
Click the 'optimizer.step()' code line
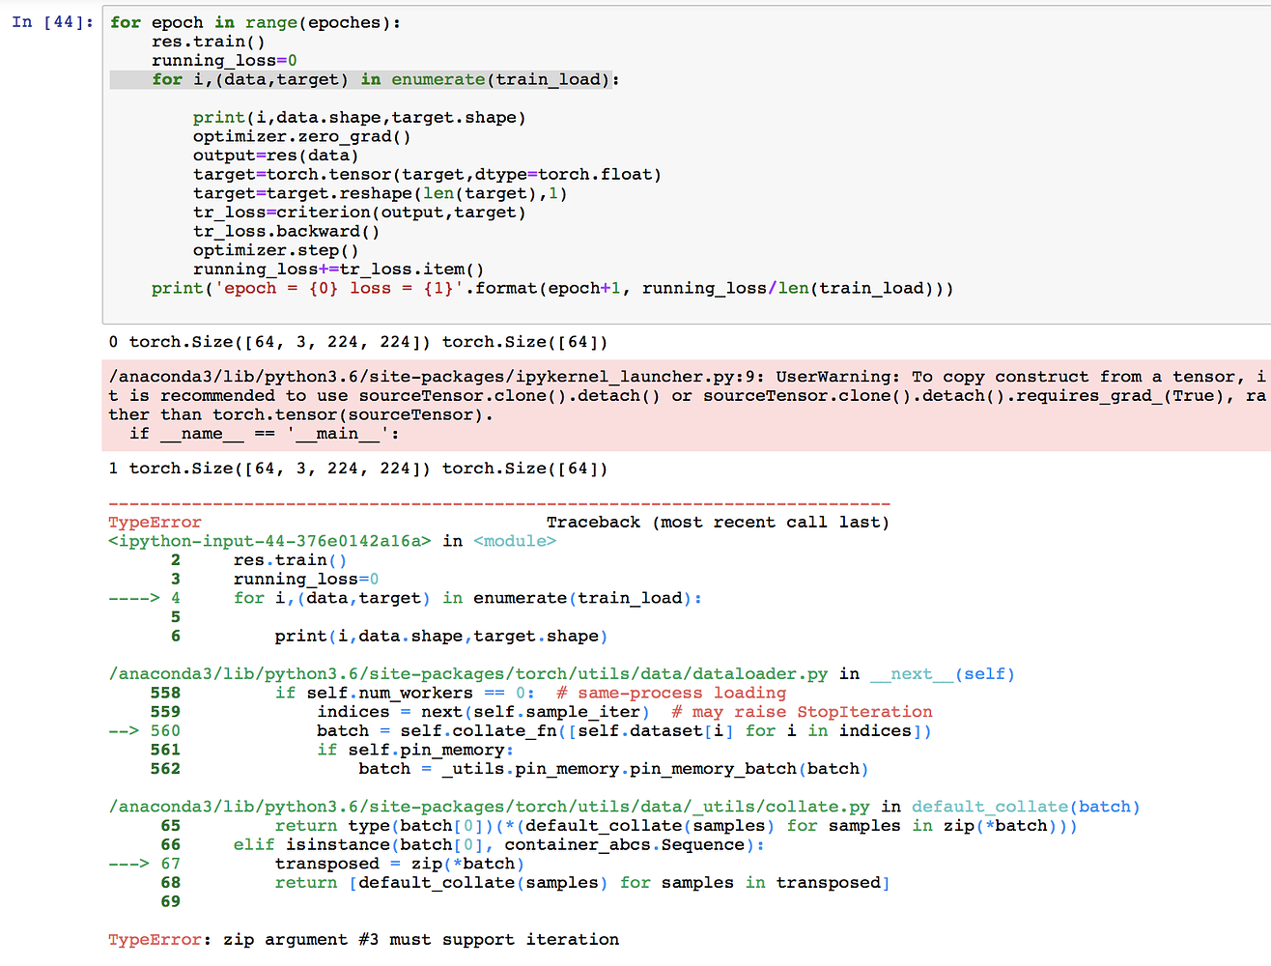point(275,250)
